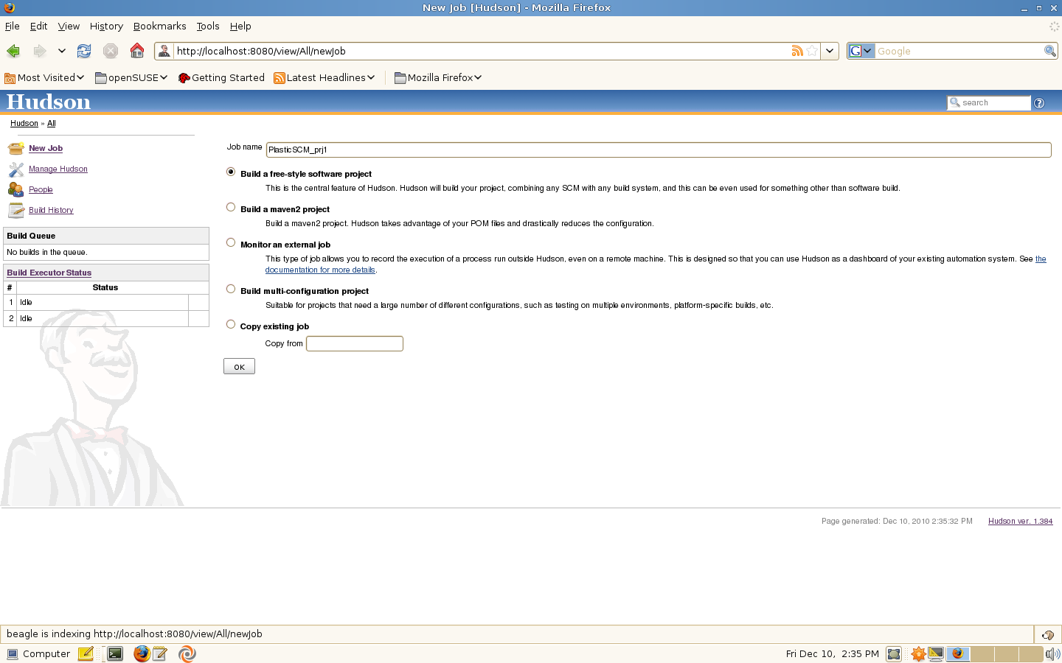
Task: Select Monitor an external job radio
Action: point(231,242)
